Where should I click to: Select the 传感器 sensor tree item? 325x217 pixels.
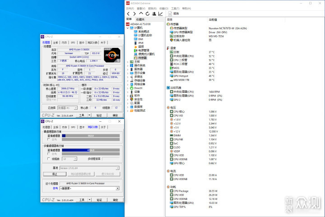[140, 58]
